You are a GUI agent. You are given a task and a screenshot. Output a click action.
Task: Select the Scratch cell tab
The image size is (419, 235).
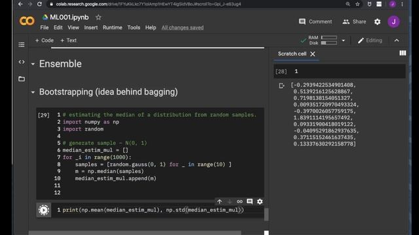click(x=292, y=54)
